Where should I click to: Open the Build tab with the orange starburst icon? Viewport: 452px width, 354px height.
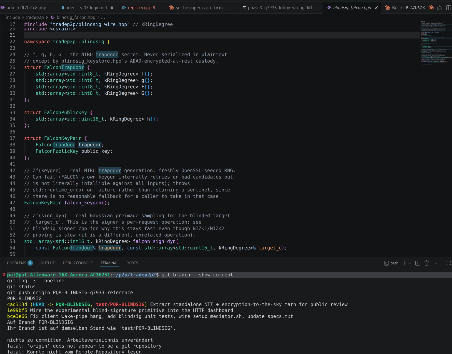pyautogui.click(x=393, y=8)
